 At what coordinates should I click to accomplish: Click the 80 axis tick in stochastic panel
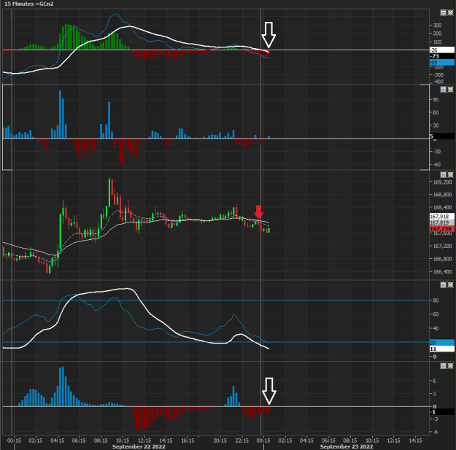(436, 300)
